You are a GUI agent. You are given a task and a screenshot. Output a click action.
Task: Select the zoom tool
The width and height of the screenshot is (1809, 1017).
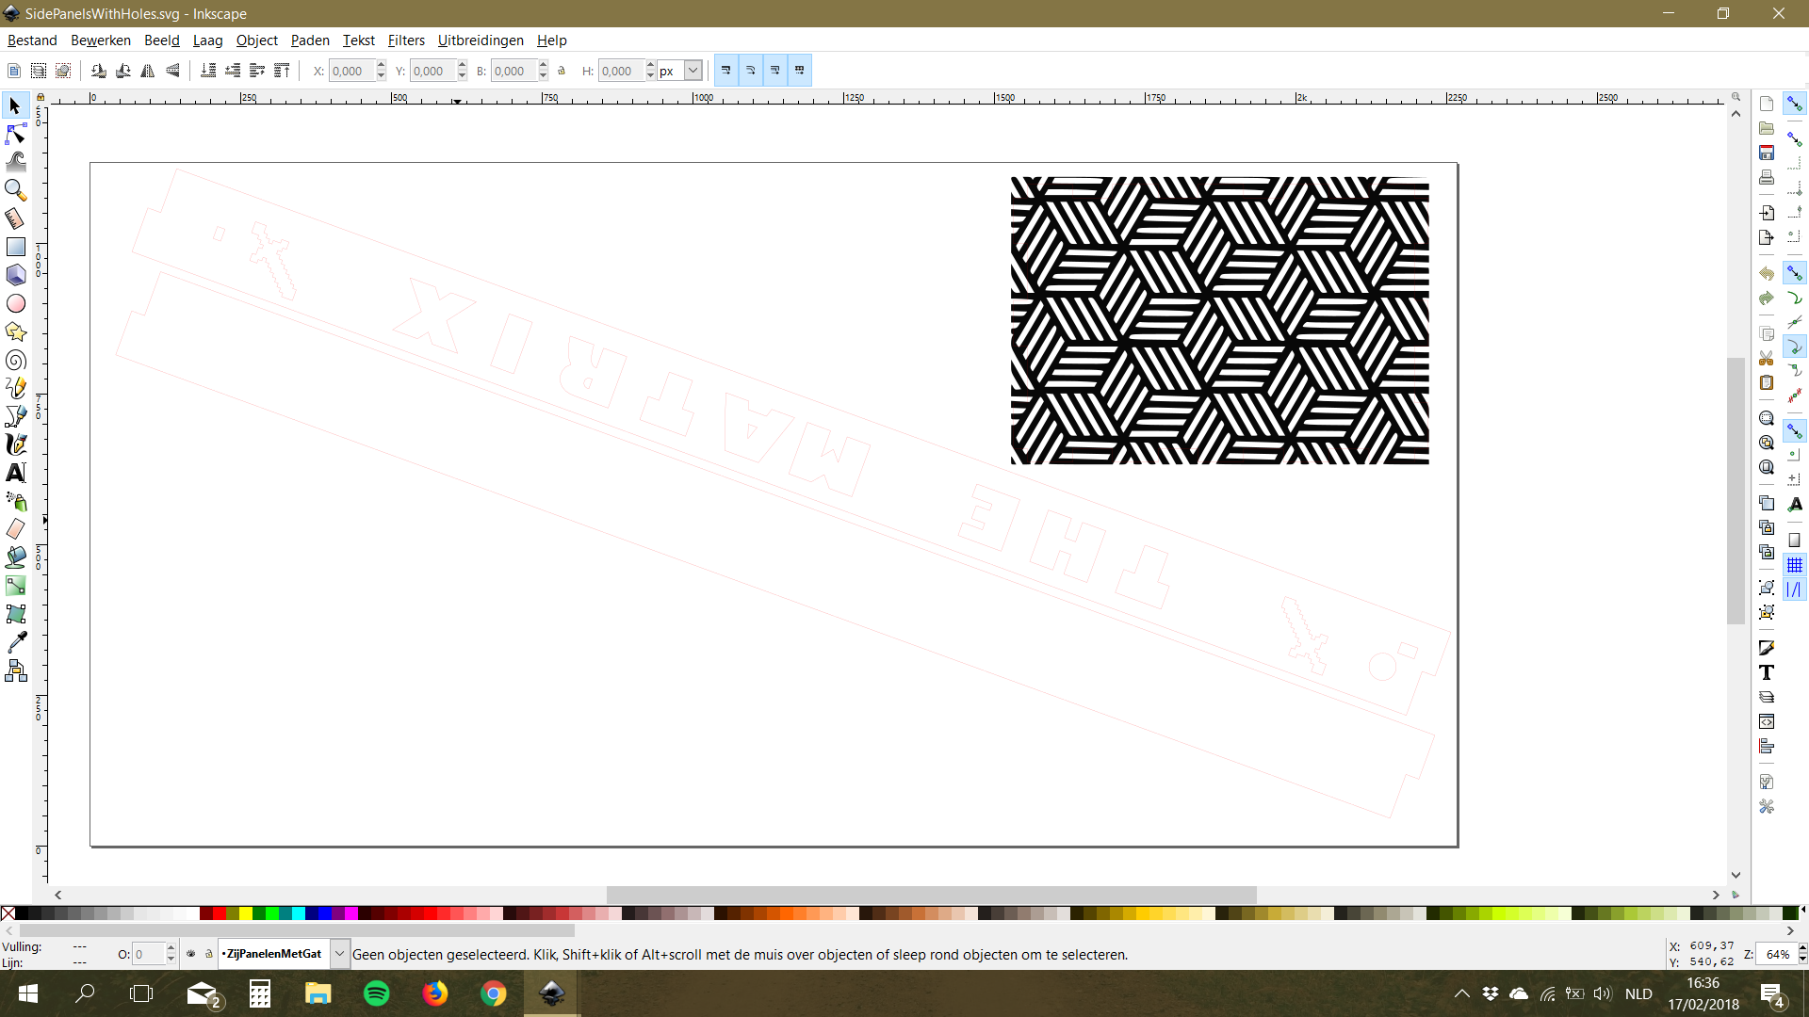pos(15,190)
